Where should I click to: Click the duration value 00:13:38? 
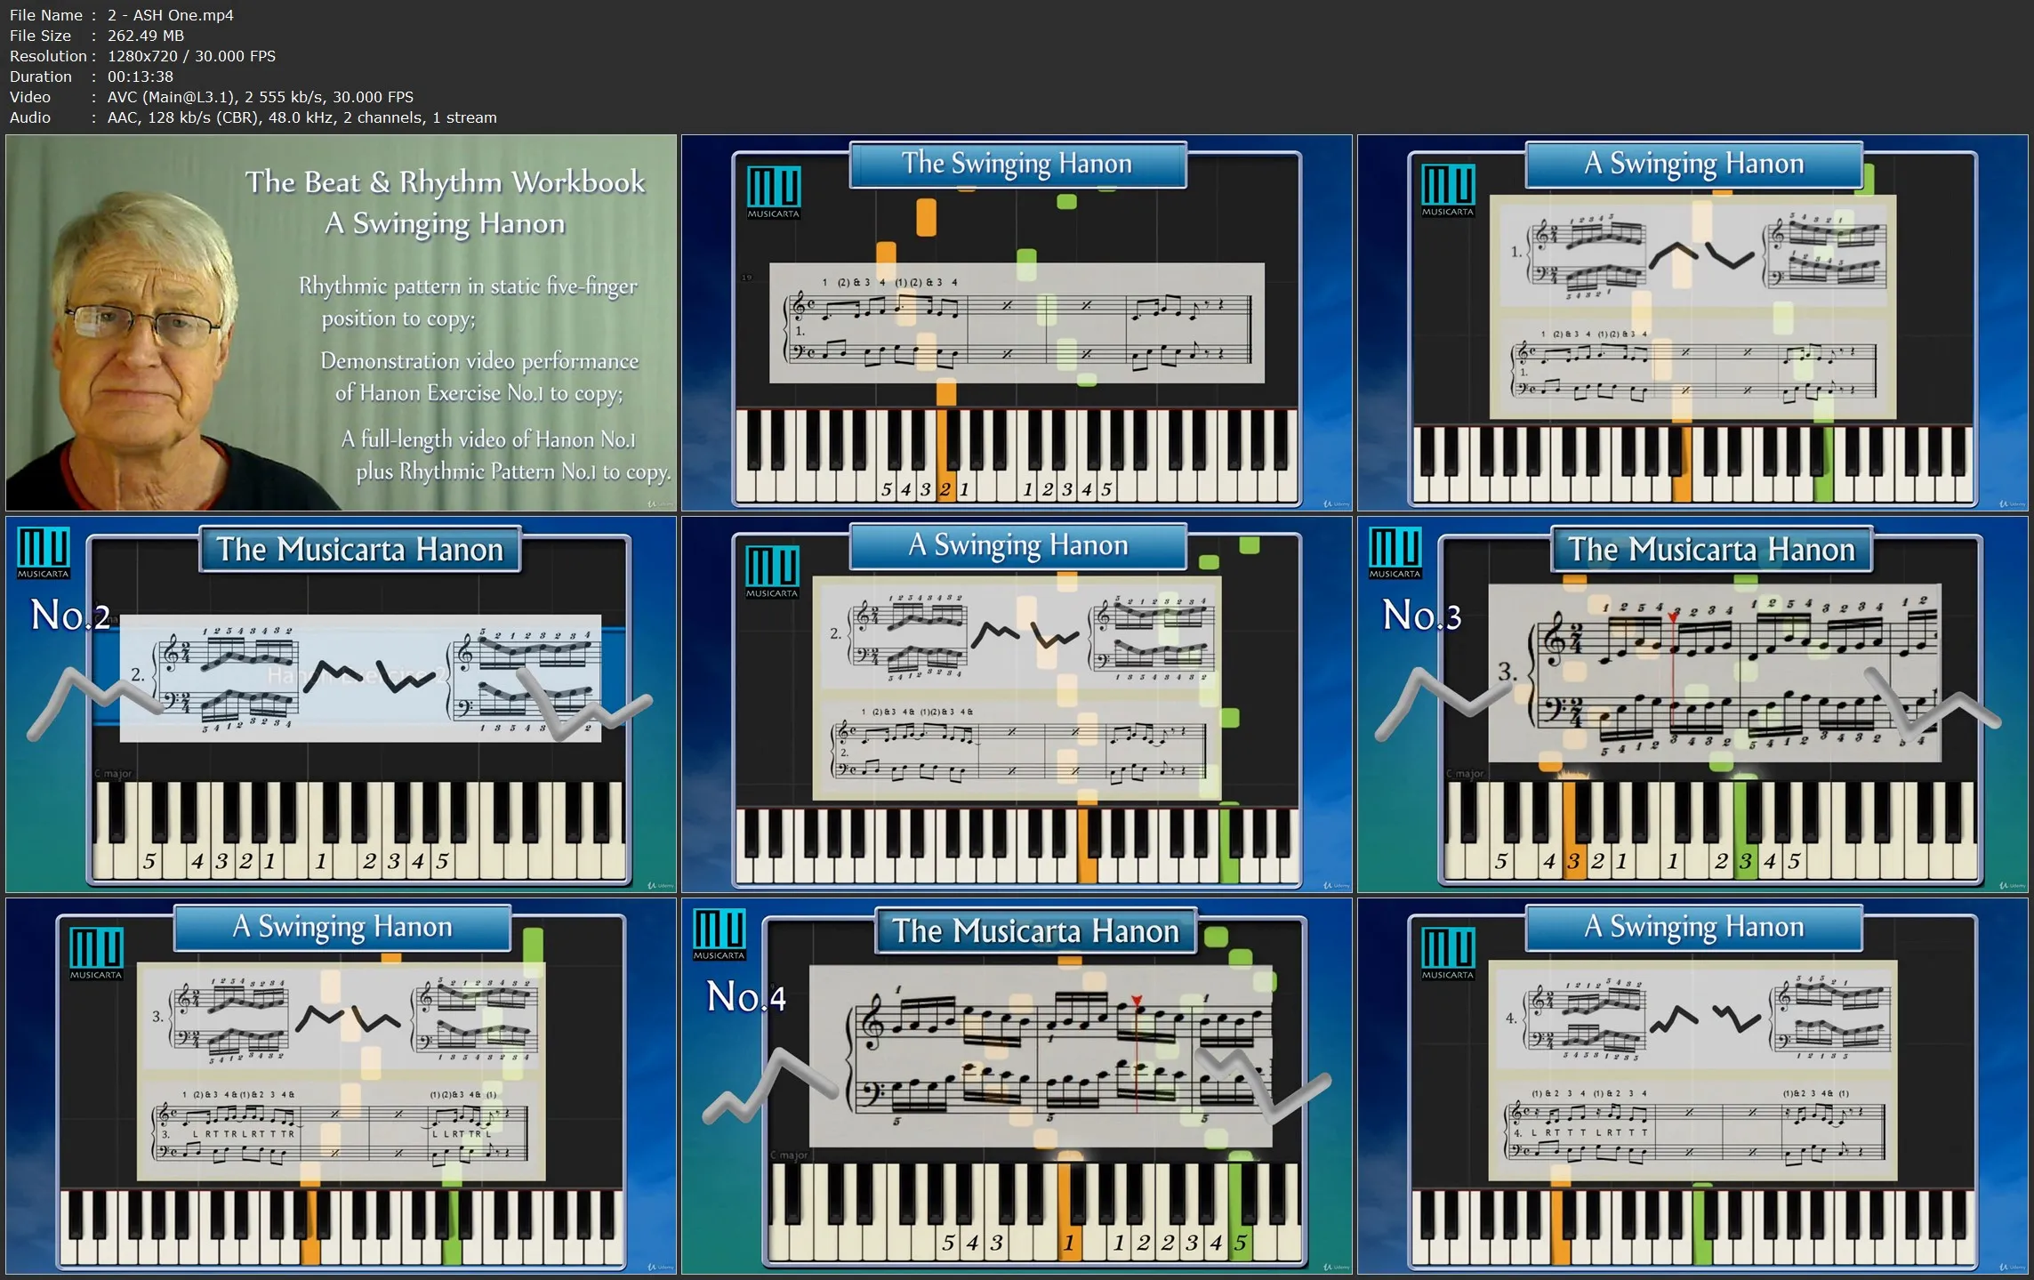point(140,76)
